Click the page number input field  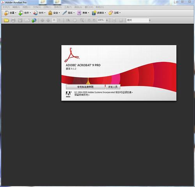[x=54, y=20]
